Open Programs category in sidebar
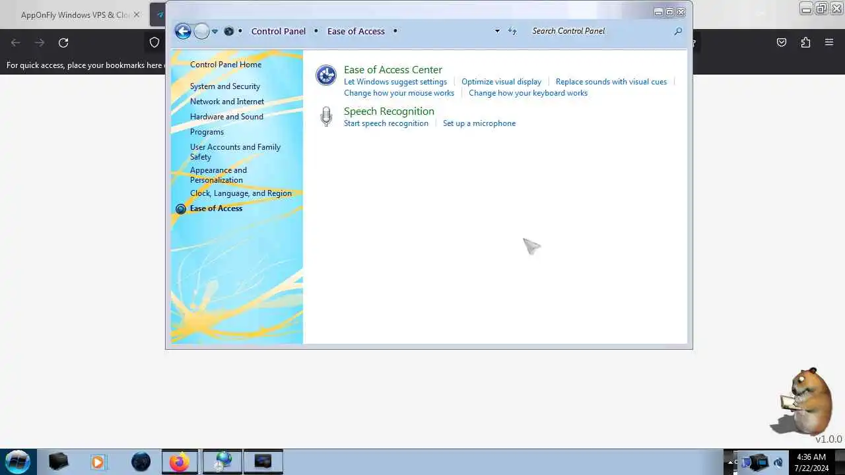Viewport: 845px width, 475px height. coord(207,132)
